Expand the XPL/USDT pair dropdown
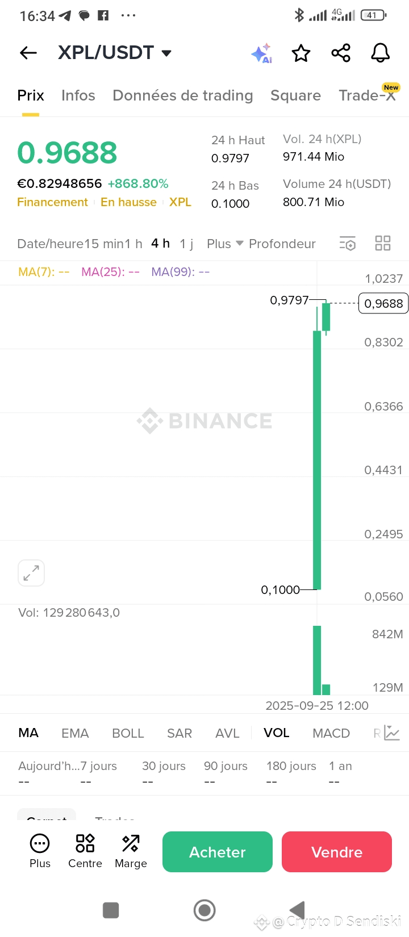The image size is (409, 937). click(166, 53)
